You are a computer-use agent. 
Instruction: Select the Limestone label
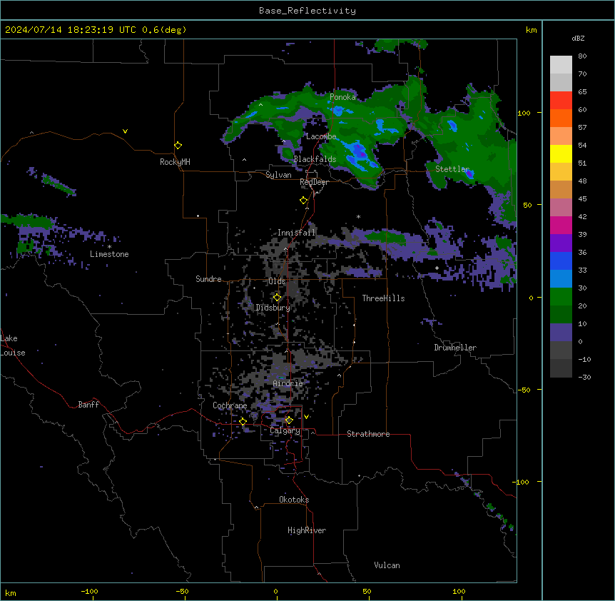click(109, 254)
